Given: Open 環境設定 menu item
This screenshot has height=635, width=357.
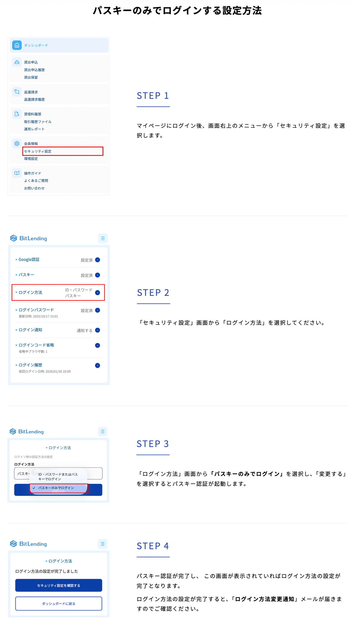Looking at the screenshot, I should click(31, 159).
